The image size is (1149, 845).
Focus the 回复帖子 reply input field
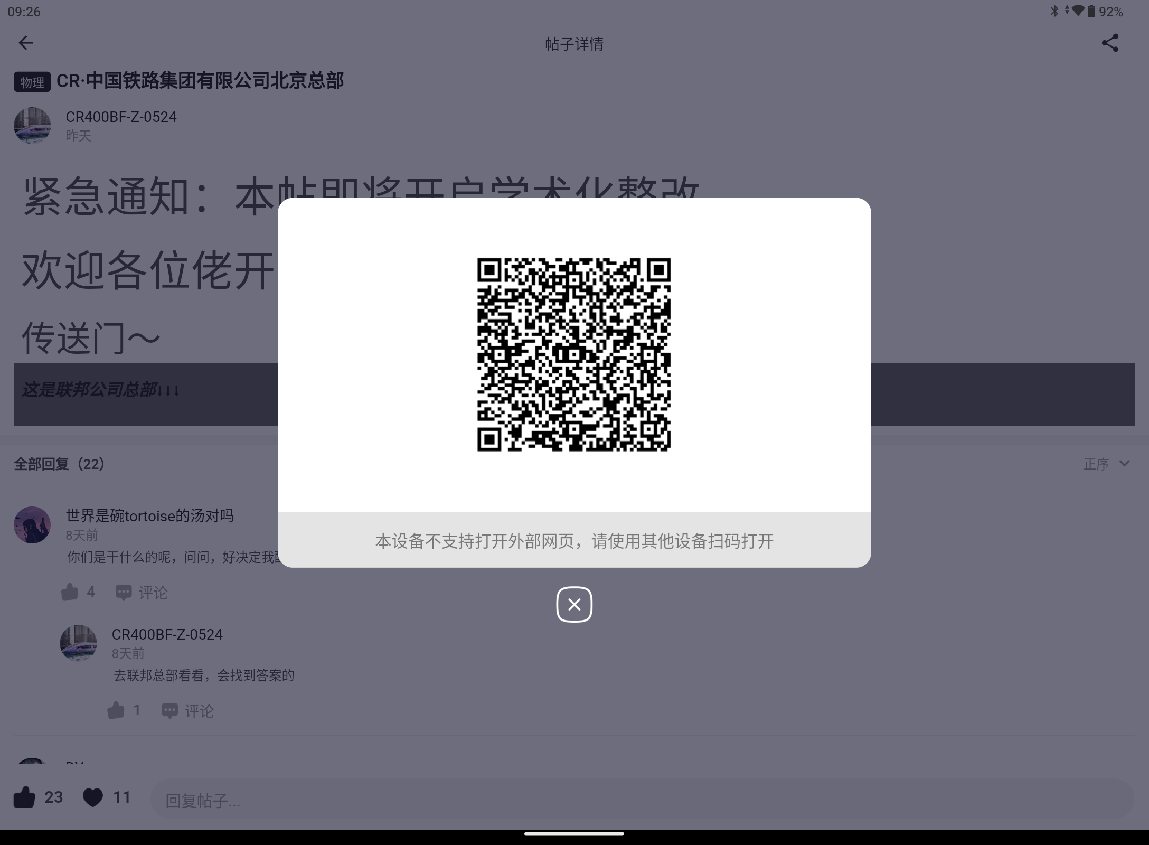[642, 800]
